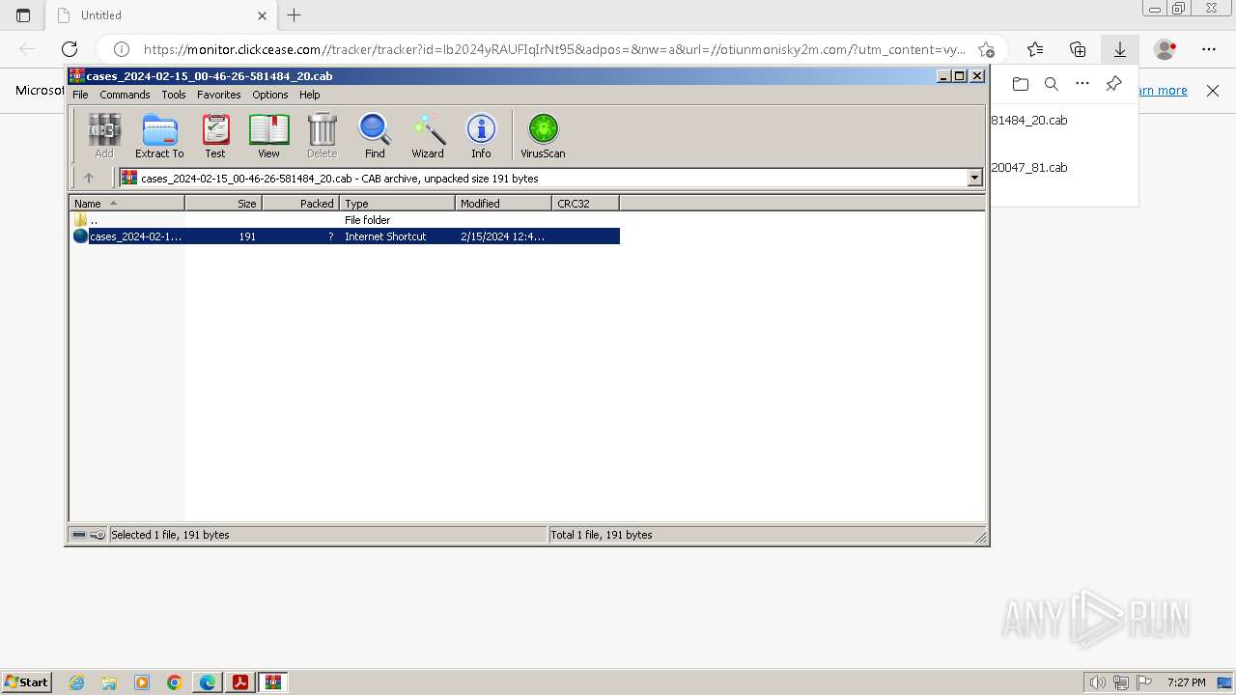Screen dimensions: 1236x695
Task: Select the cases_2024-02-1... Internet Shortcut file
Action: click(345, 236)
